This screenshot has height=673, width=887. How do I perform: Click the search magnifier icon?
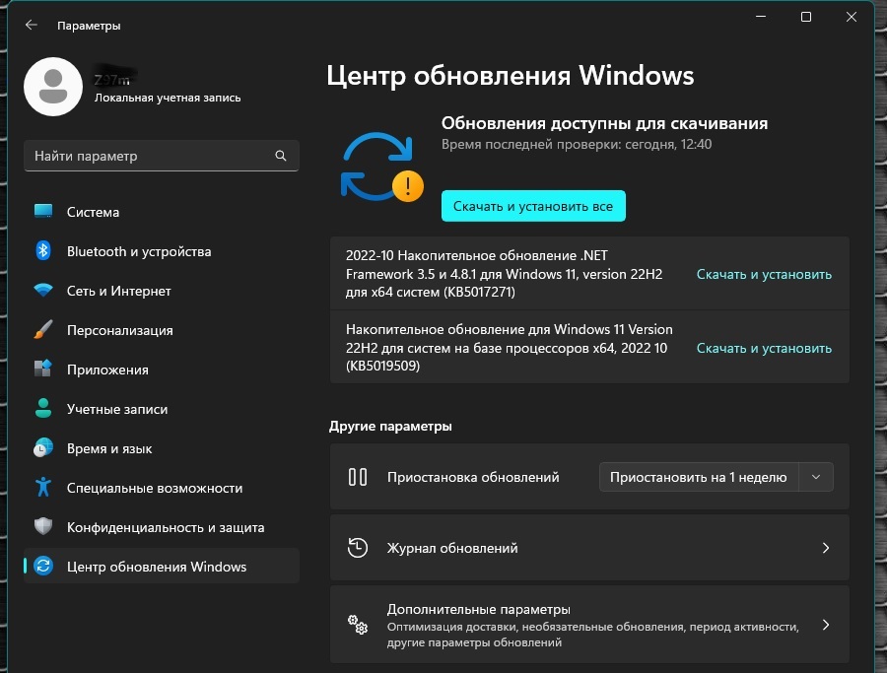tap(281, 156)
